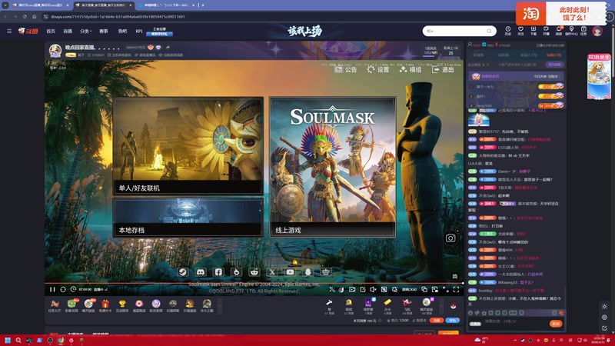The height and width of the screenshot is (346, 615).
Task: Click the browser address bar
Action: (x=274, y=16)
